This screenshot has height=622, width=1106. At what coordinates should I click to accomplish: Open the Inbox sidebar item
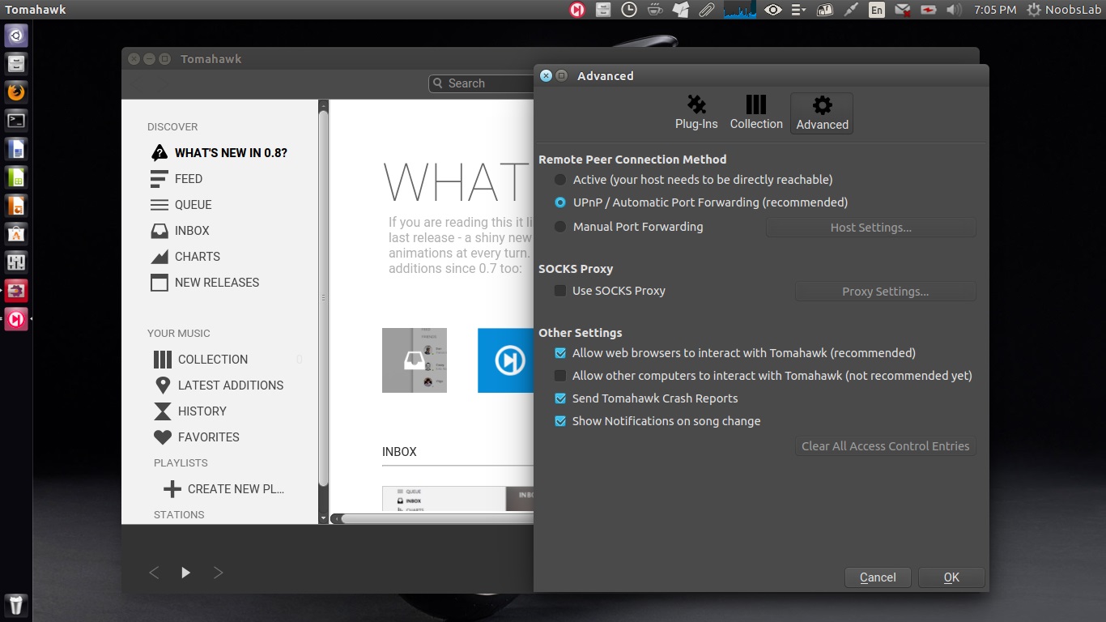coord(180,230)
